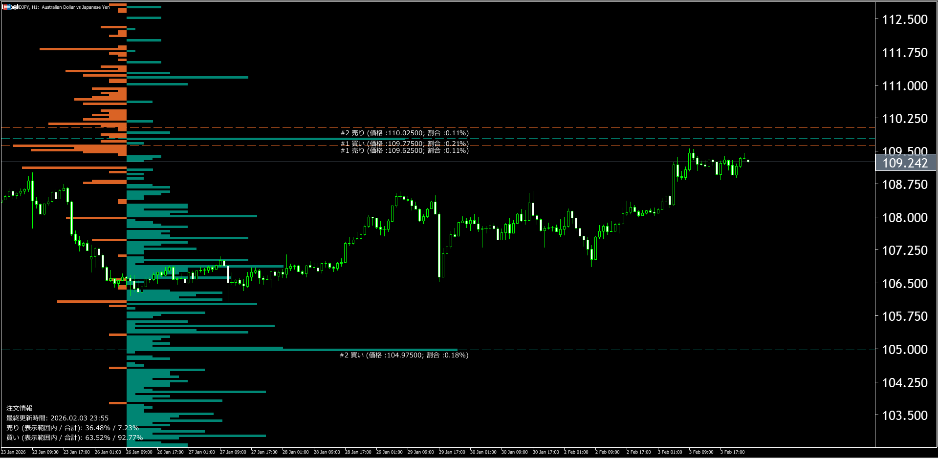The height and width of the screenshot is (459, 938).
Task: Click the chart title 'Australian Dollar vs Japanese Yen'
Action: (76, 7)
